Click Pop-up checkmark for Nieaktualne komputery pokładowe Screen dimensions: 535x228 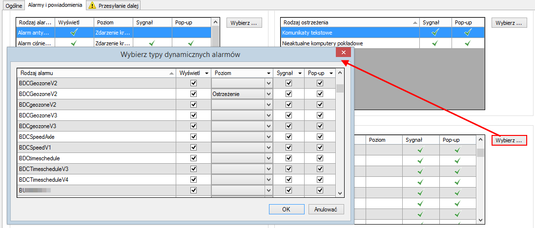click(x=468, y=43)
